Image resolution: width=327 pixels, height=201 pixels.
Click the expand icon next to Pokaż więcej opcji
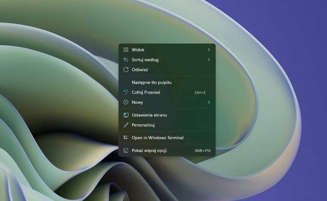pos(126,150)
